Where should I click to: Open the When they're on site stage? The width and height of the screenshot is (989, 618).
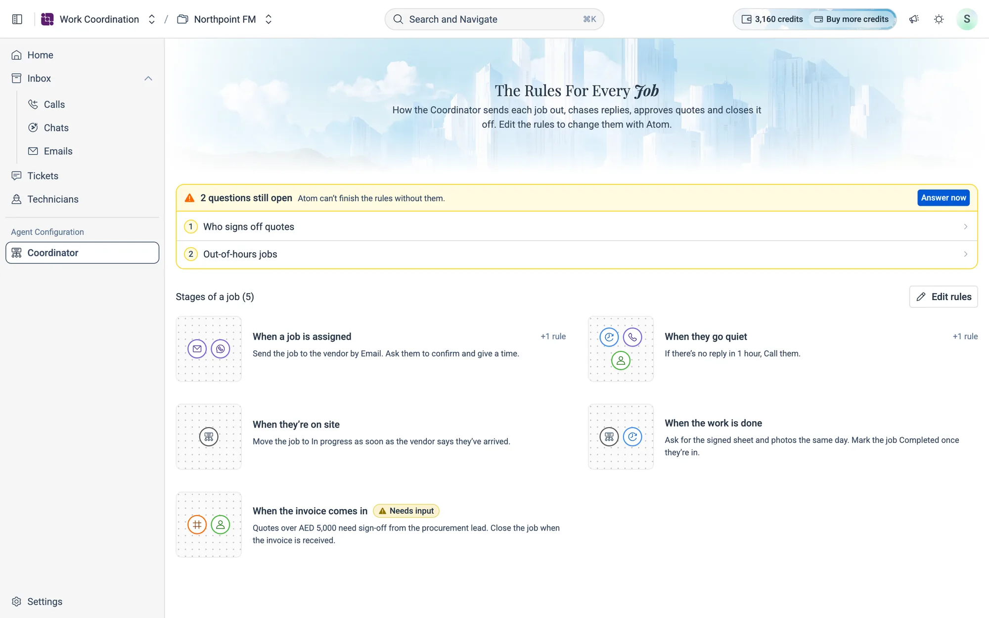tap(371, 437)
